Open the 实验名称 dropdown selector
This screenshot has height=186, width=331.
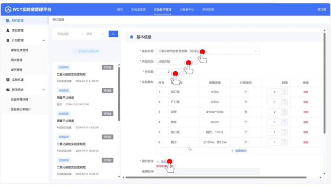(x=208, y=51)
